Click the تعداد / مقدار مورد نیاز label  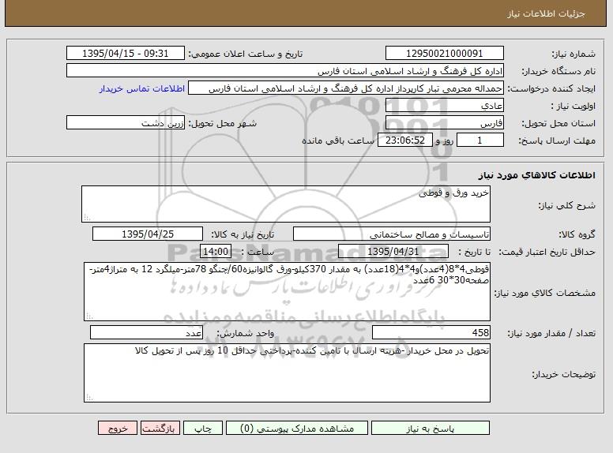coord(551,333)
